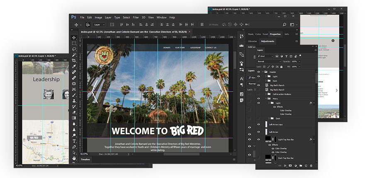Select the Eraser tool
The width and height of the screenshot is (369, 178).
click(x=74, y=112)
